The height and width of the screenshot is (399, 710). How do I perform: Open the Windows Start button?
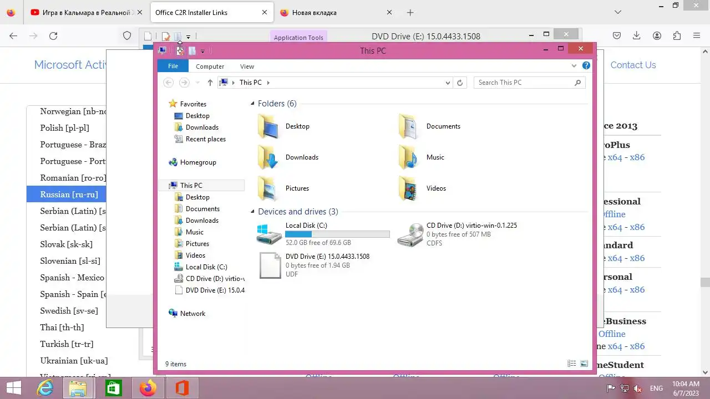[x=13, y=388]
